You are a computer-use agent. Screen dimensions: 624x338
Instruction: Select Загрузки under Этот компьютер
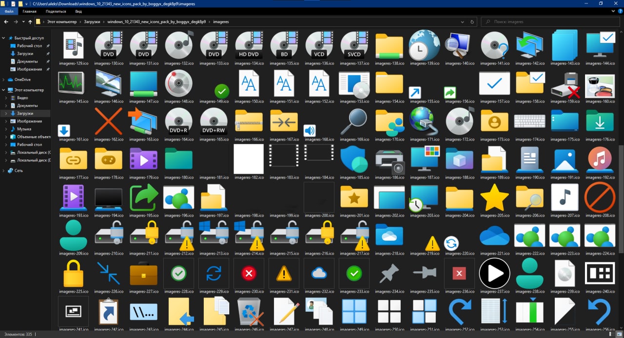point(26,113)
